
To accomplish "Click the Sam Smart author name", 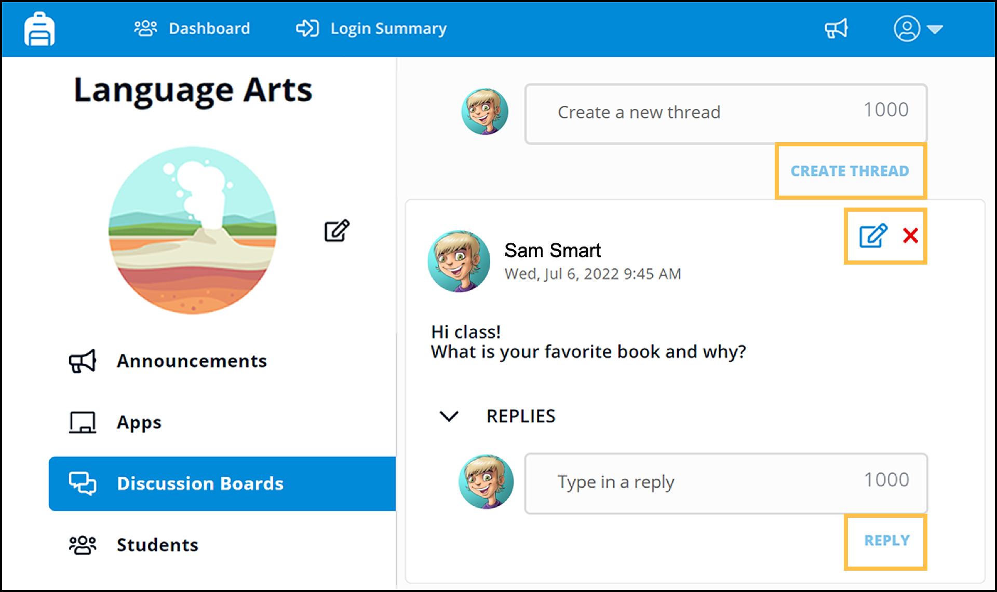I will [x=553, y=251].
